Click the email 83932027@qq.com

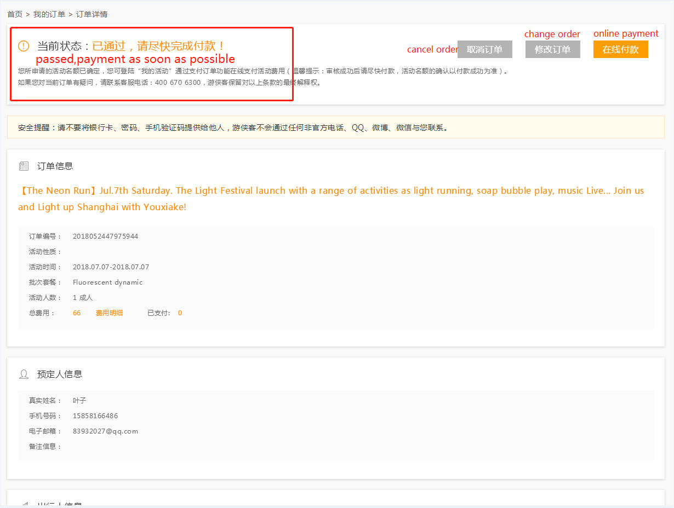(105, 431)
